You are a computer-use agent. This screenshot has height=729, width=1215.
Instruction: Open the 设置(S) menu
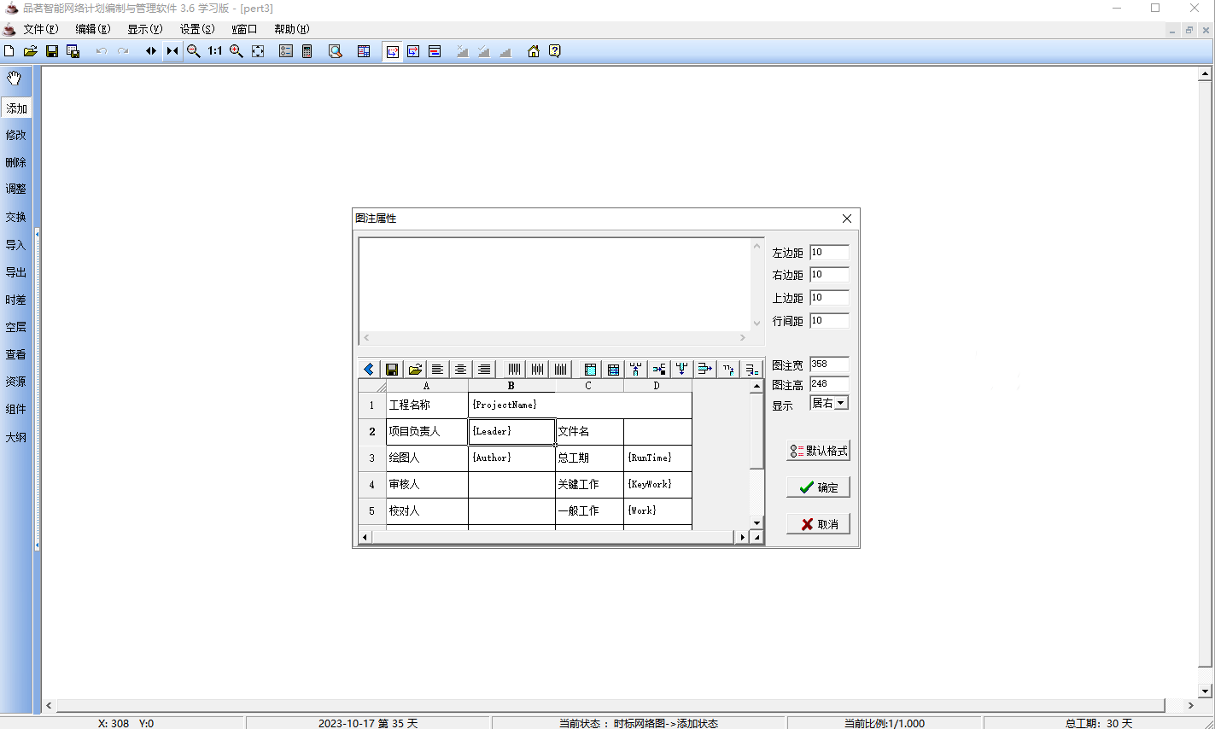tap(196, 29)
